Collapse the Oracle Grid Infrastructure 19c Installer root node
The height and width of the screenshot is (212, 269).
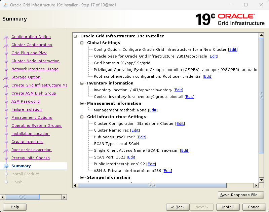pos(75,36)
